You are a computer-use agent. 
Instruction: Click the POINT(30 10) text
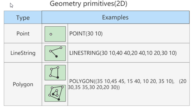click(86, 34)
